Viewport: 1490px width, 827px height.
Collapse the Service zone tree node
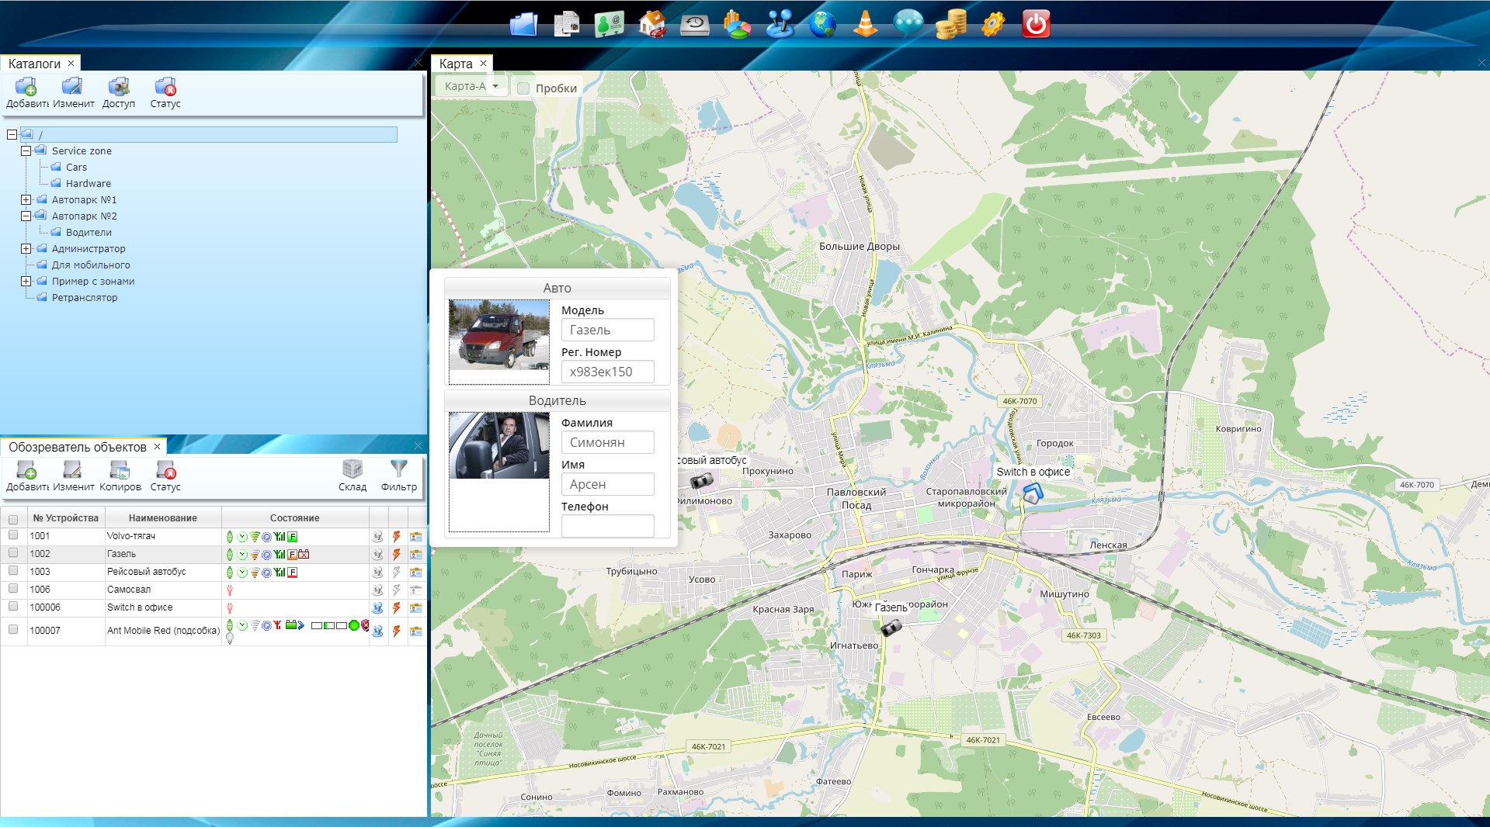tap(26, 151)
